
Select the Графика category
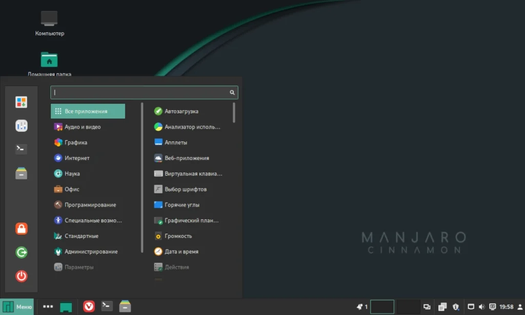click(88, 143)
